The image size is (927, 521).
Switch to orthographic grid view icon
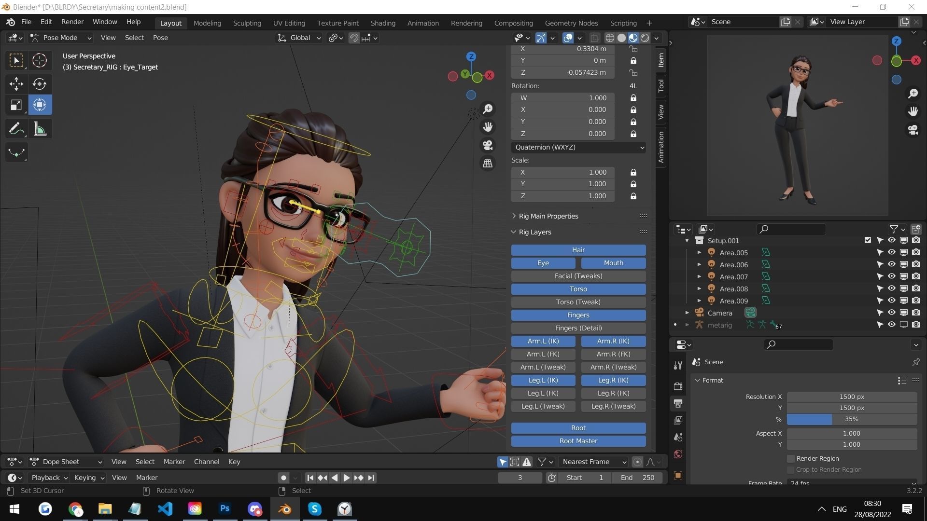(488, 164)
